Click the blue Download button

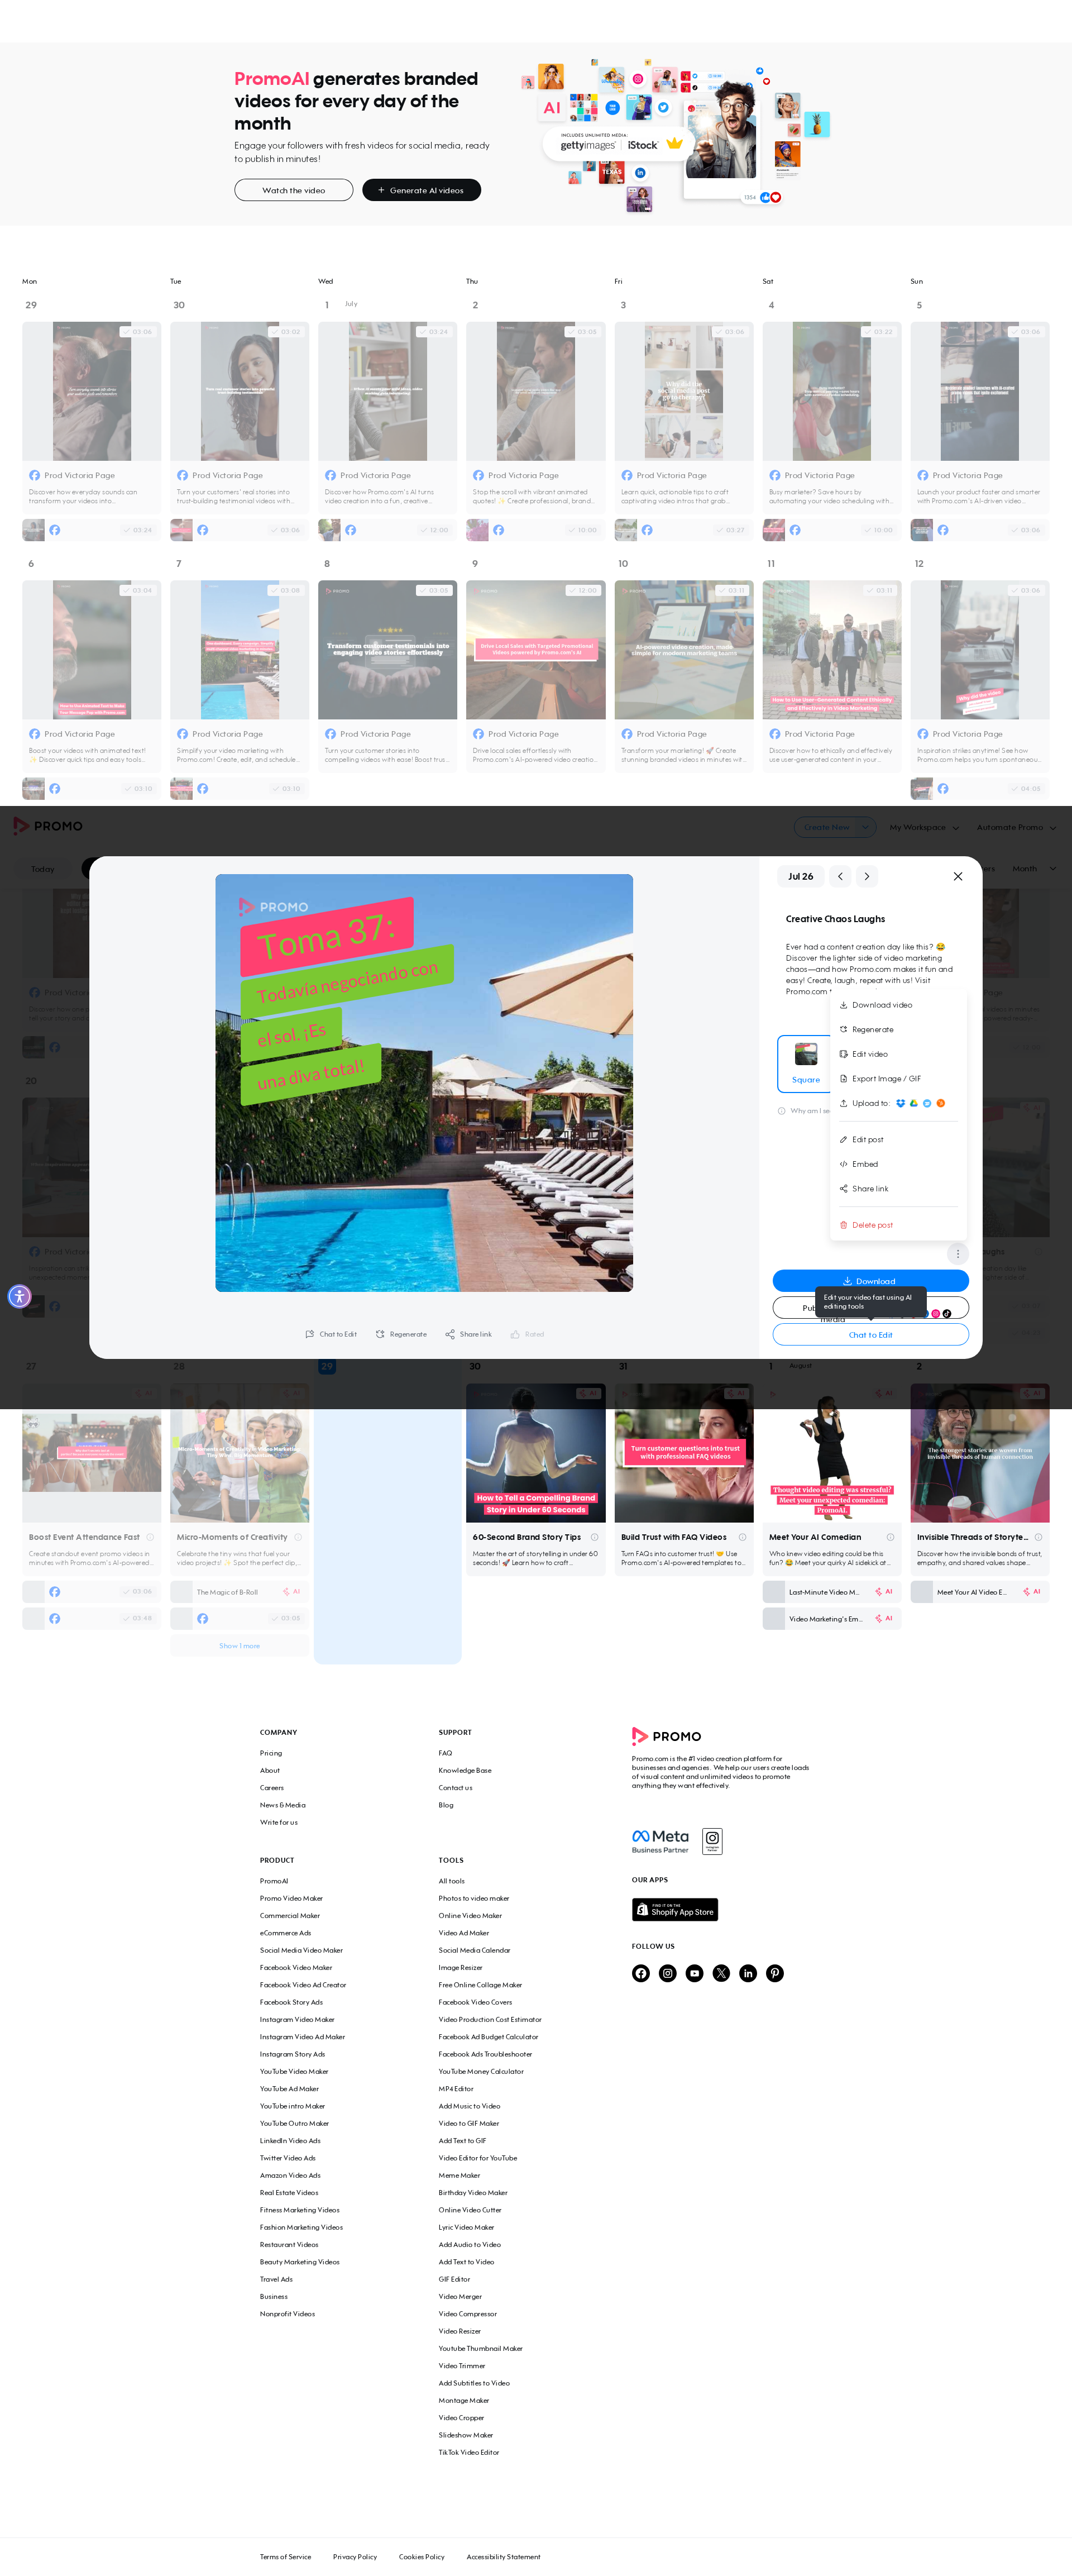coord(870,1280)
